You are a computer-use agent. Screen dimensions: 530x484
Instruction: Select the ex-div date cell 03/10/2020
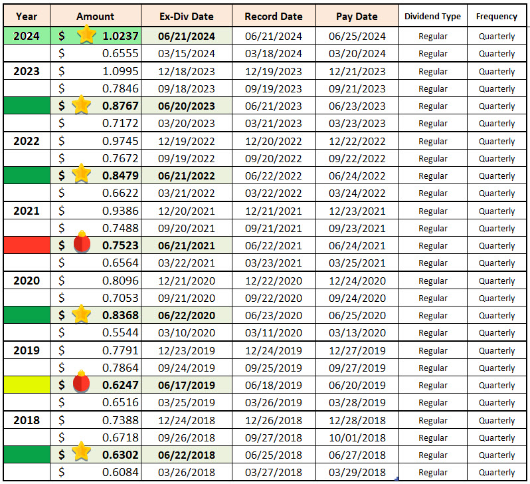[187, 332]
